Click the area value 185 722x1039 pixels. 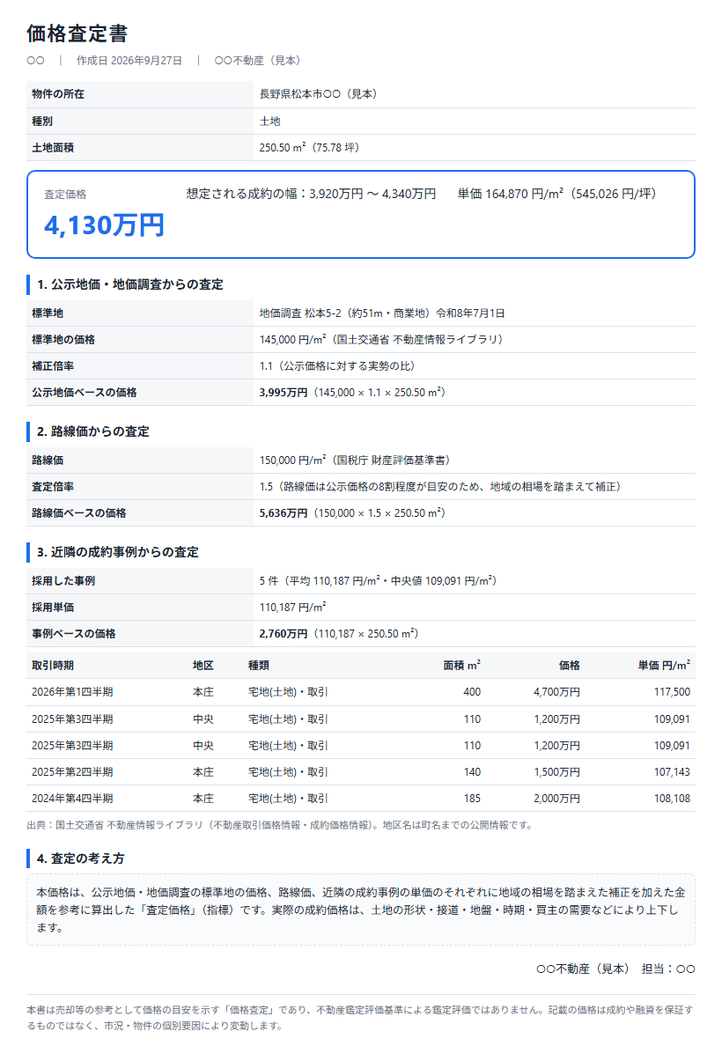472,799
